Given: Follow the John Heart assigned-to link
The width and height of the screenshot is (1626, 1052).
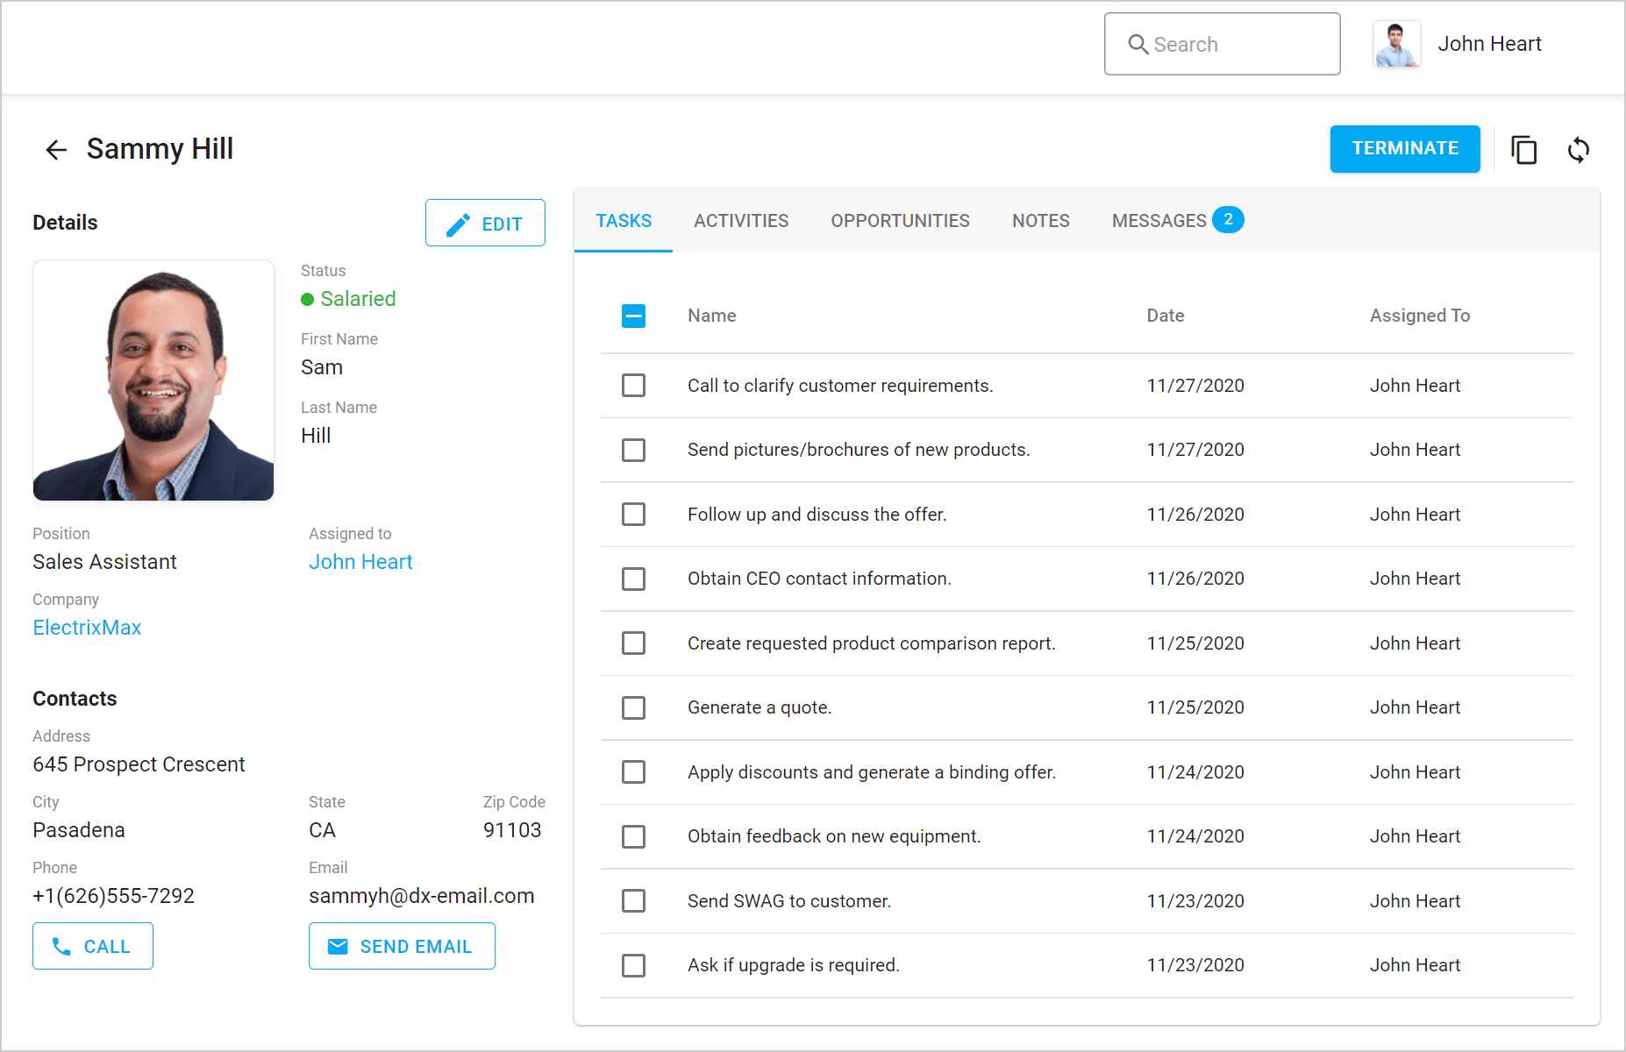Looking at the screenshot, I should 360,562.
